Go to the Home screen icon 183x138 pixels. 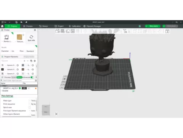tap(2, 26)
